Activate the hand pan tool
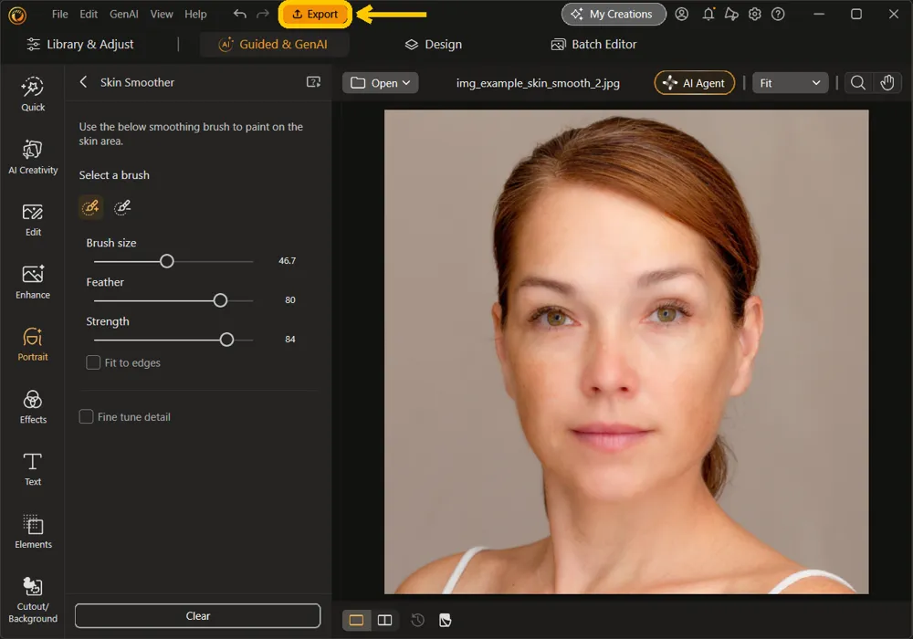The width and height of the screenshot is (913, 639). coord(887,83)
